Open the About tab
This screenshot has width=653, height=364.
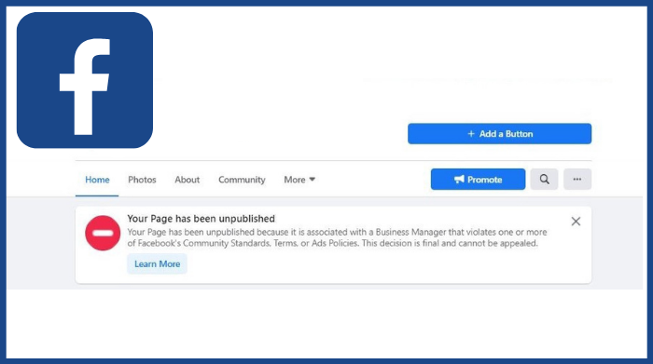[x=187, y=180]
